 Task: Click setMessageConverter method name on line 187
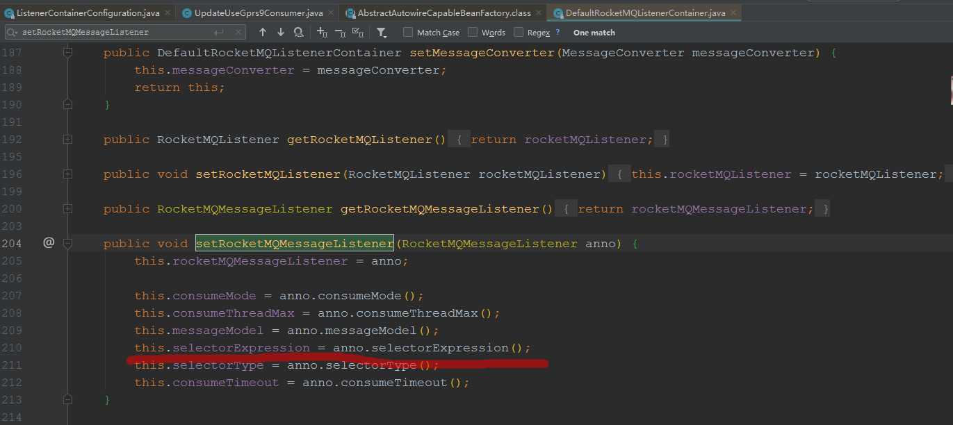(x=482, y=53)
